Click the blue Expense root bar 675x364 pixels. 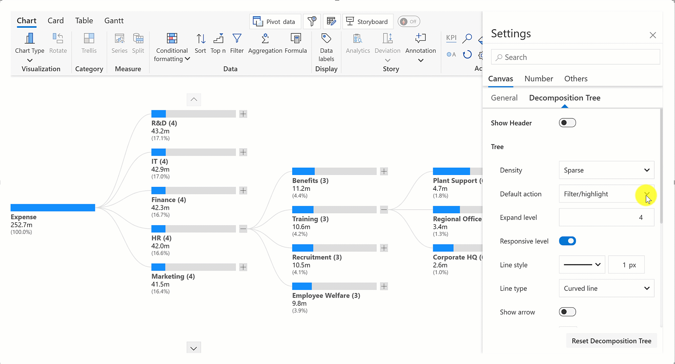pos(53,208)
